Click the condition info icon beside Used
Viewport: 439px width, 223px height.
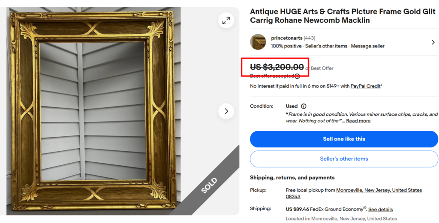click(304, 106)
